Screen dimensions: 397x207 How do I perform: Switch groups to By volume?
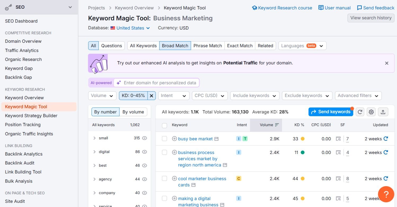pyautogui.click(x=133, y=112)
